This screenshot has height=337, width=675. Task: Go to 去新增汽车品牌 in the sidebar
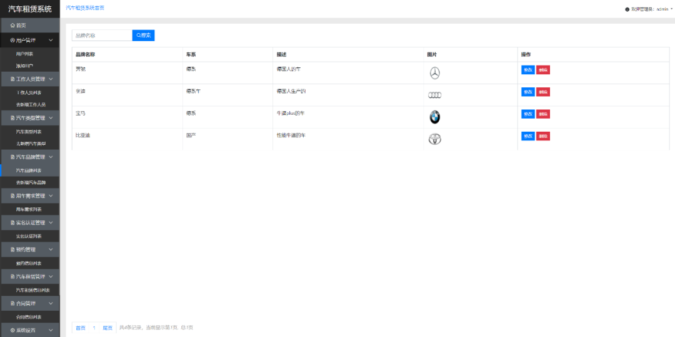[31, 183]
